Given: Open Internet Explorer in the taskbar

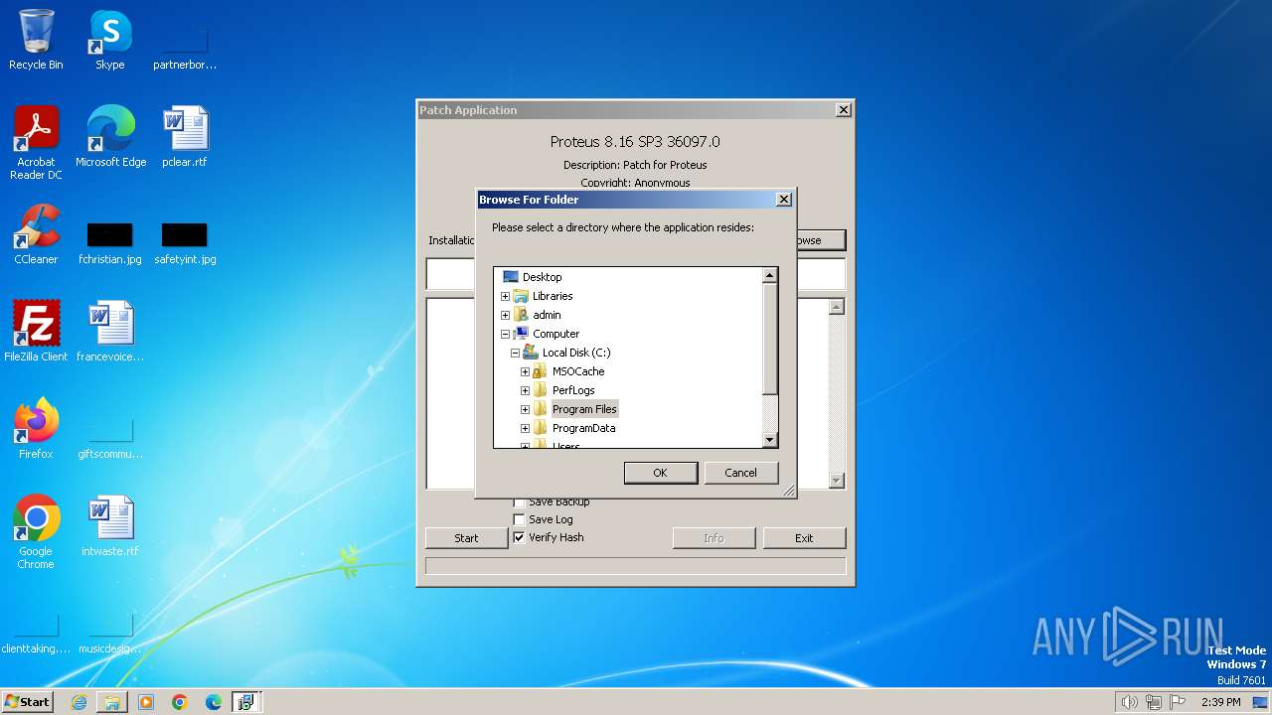Looking at the screenshot, I should 79,702.
